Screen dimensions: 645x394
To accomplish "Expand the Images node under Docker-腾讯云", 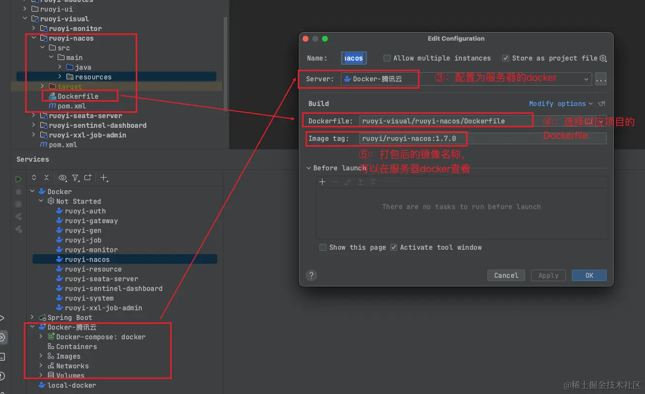I will point(41,356).
